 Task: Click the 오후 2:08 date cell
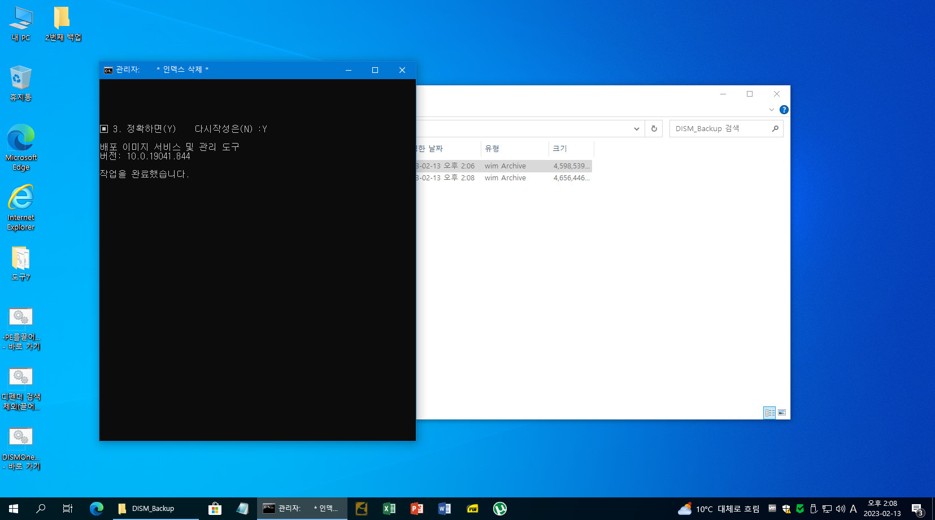point(445,178)
